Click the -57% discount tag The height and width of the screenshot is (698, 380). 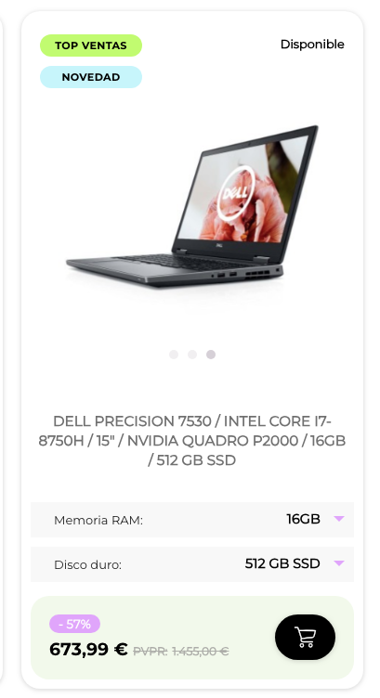pos(75,624)
